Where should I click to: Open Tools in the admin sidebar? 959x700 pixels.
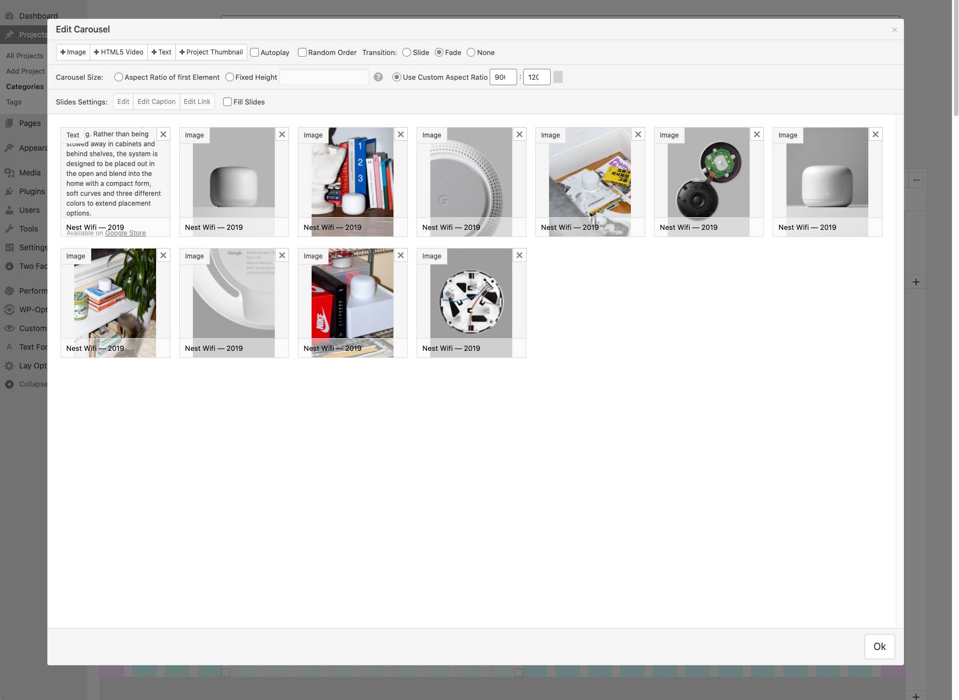coord(28,229)
